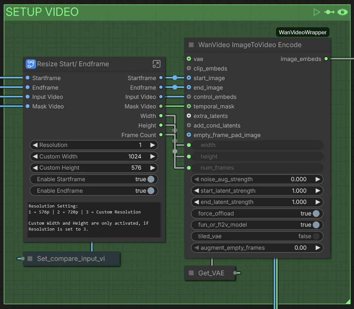
Task: Click the Custom Height value 576
Action: pyautogui.click(x=136, y=168)
